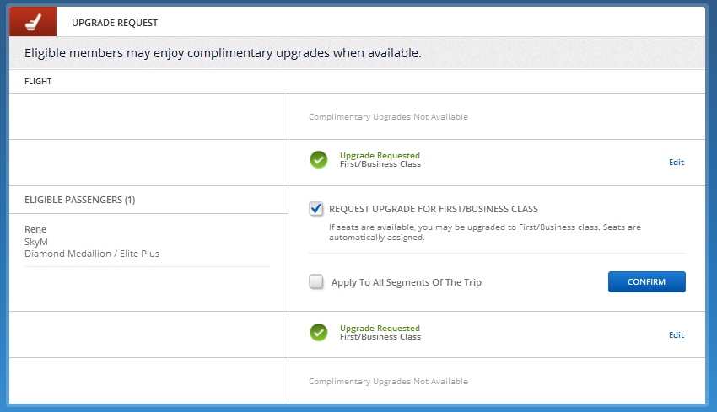This screenshot has width=717, height=412.
Task: Click the SkyM text under passenger name
Action: point(36,241)
